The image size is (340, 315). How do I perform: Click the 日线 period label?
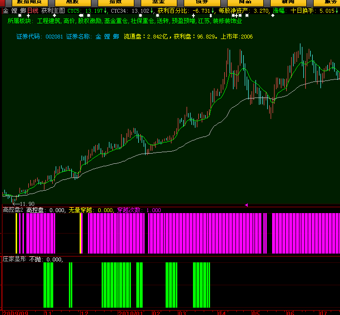33,11
